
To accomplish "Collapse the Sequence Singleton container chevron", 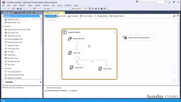I will 114,32.
